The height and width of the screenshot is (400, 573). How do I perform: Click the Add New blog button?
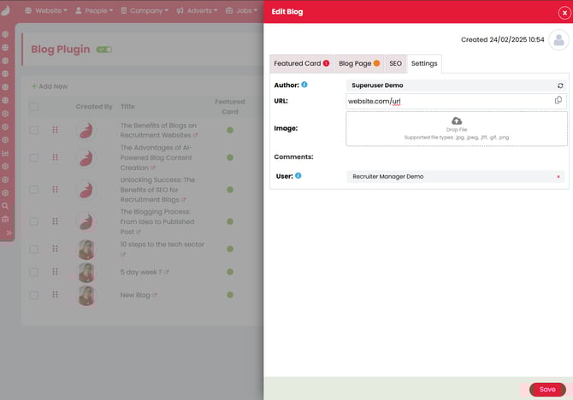(x=50, y=86)
